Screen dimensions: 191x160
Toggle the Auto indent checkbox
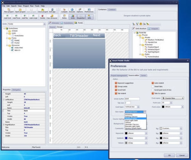(x=152, y=83)
